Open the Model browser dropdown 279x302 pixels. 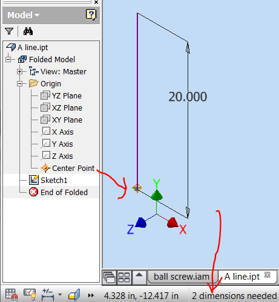pos(24,15)
